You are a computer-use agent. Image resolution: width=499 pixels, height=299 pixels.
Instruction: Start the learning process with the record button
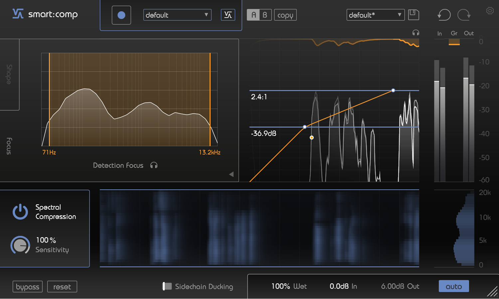[121, 15]
